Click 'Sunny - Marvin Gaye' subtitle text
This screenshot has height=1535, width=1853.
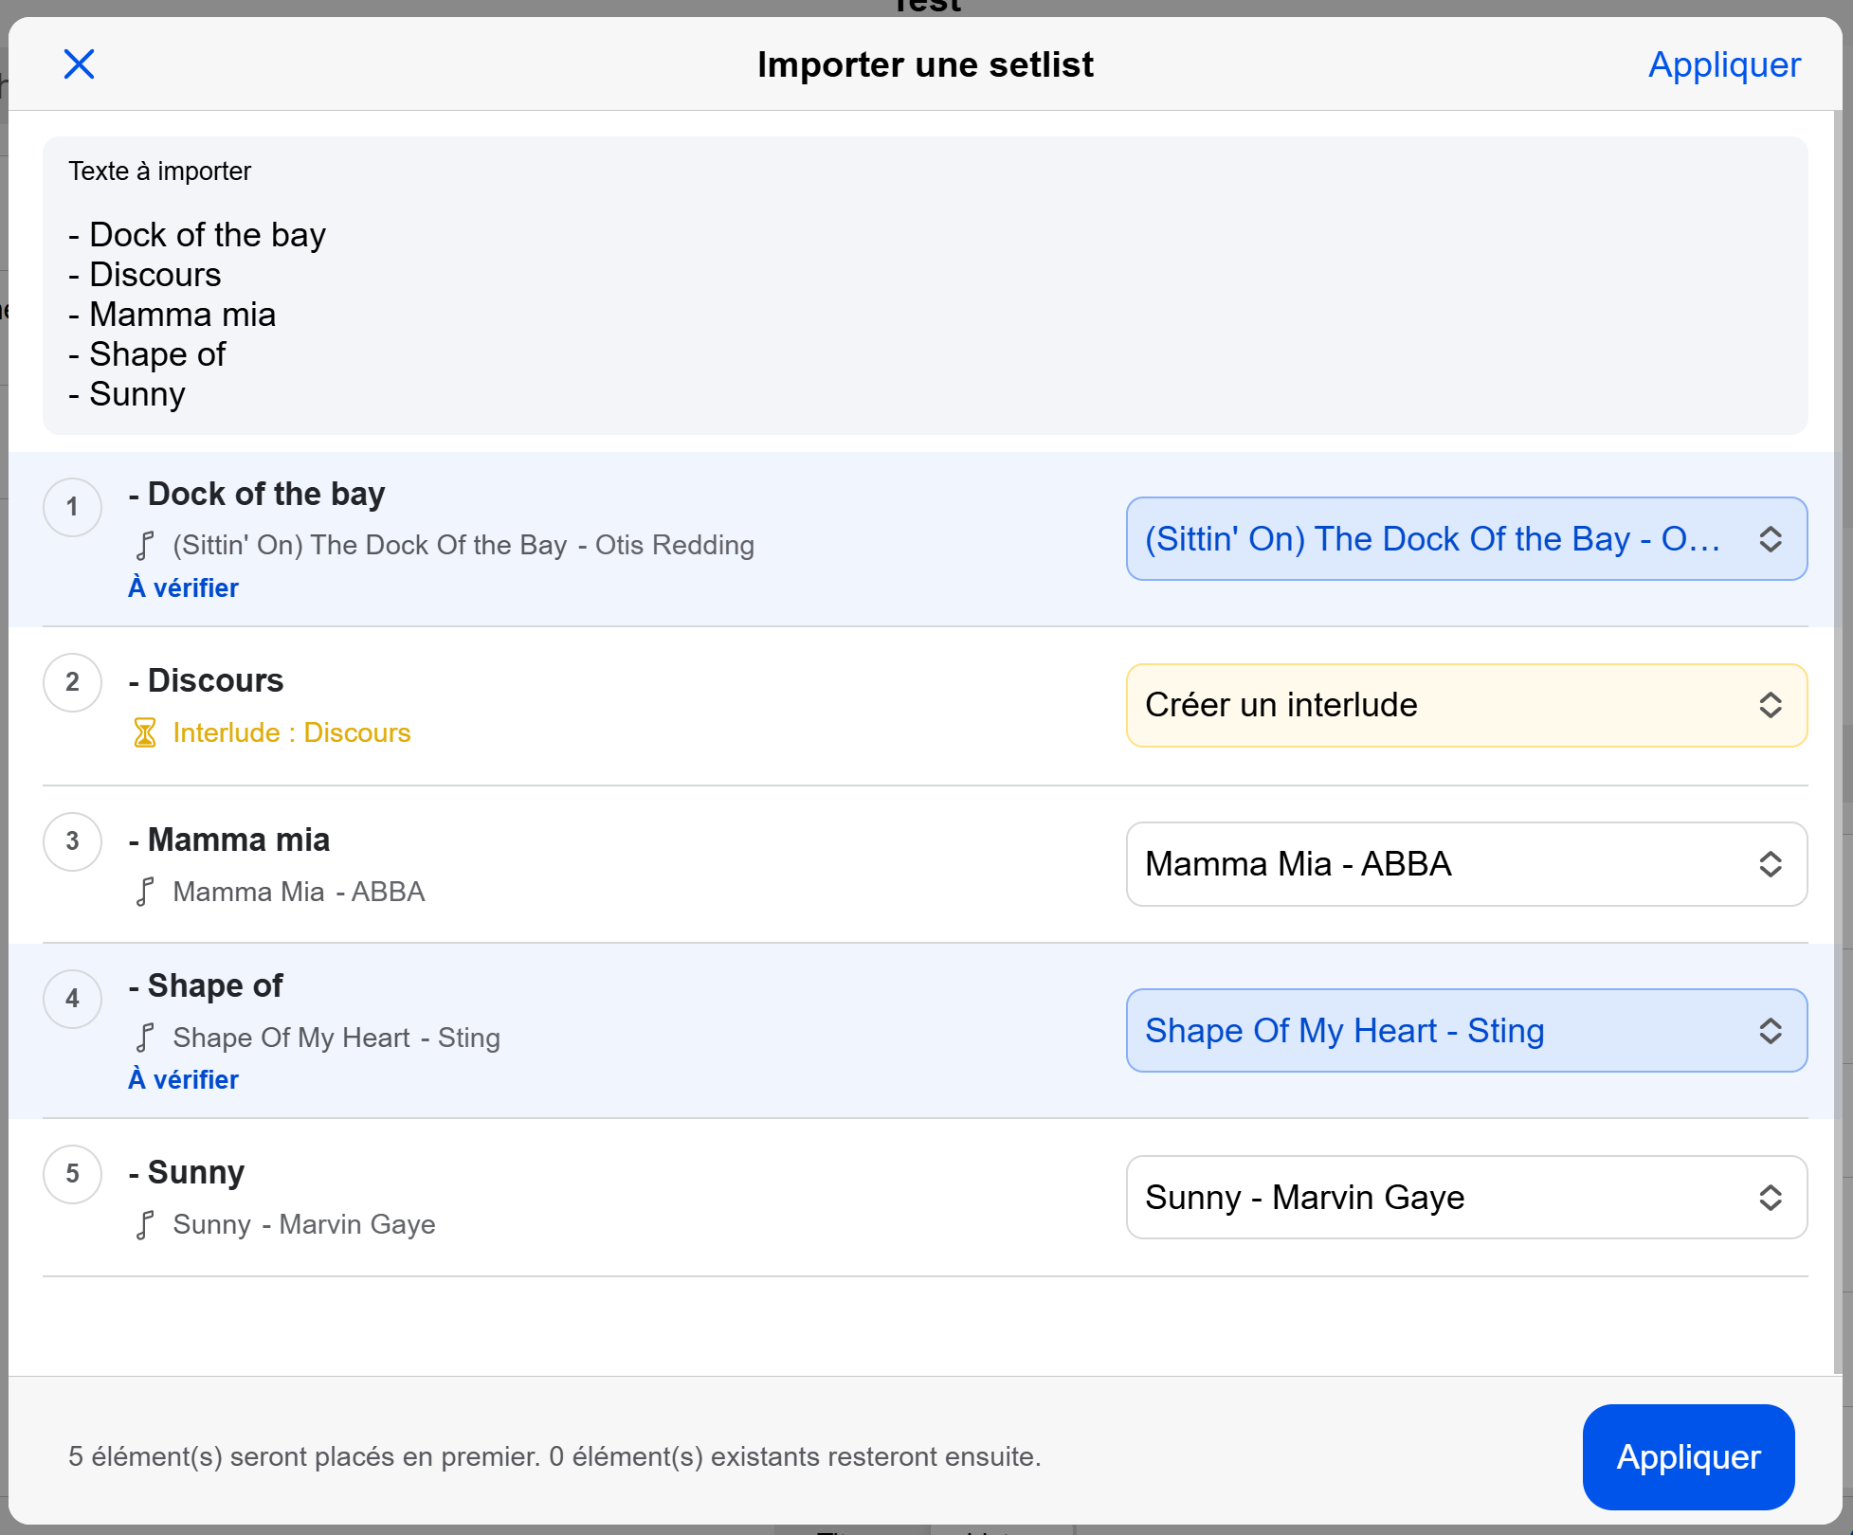click(x=304, y=1225)
